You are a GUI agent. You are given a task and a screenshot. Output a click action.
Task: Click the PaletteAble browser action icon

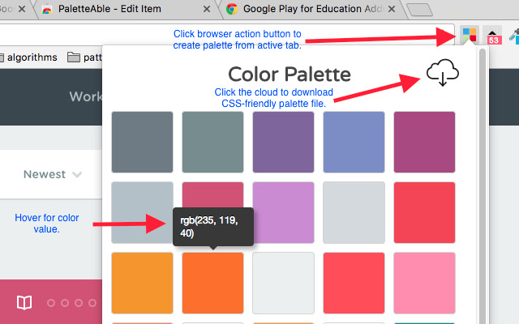pyautogui.click(x=469, y=35)
